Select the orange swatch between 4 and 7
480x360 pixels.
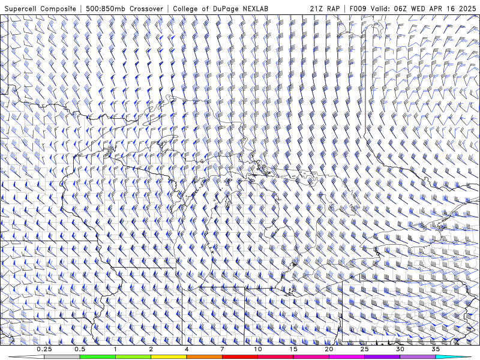pos(204,357)
